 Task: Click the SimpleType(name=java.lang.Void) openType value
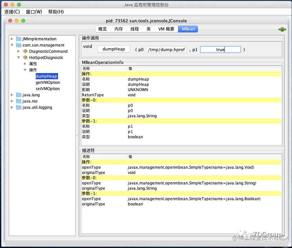click(191, 167)
